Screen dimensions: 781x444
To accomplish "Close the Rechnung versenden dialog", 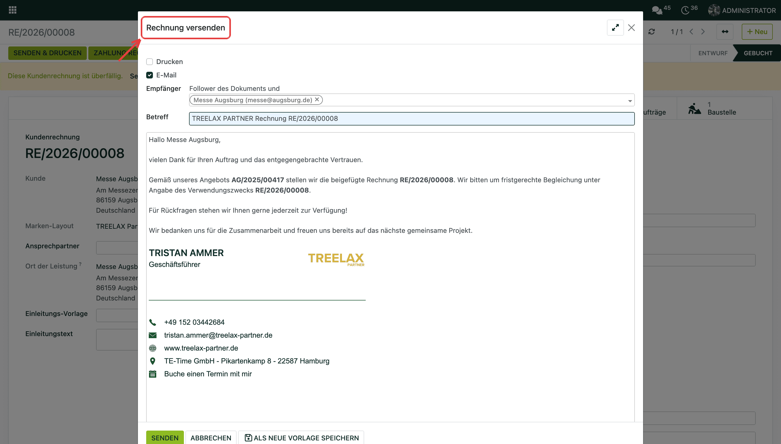I will [x=631, y=28].
